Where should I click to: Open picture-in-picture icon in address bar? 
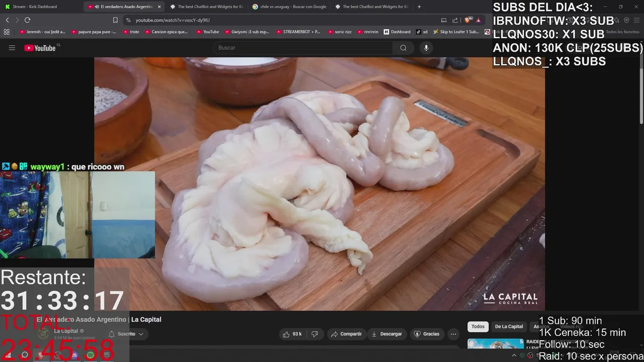click(x=444, y=20)
